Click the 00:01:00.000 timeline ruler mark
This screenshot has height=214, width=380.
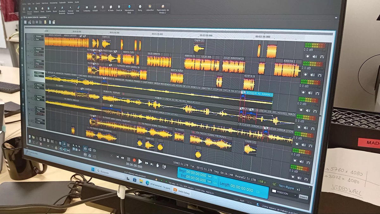tap(115, 33)
